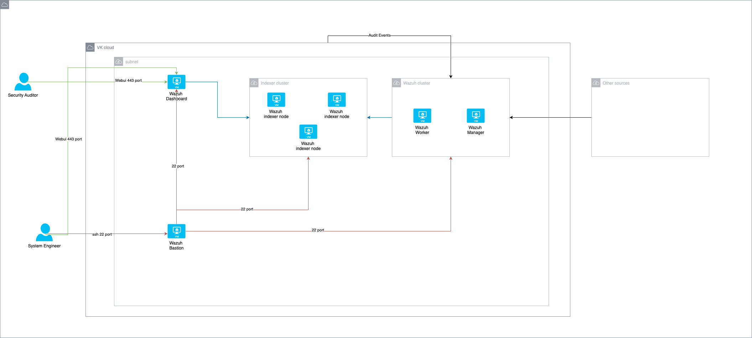Click the ssh 22 port edge label
752x338 pixels.
pos(102,234)
